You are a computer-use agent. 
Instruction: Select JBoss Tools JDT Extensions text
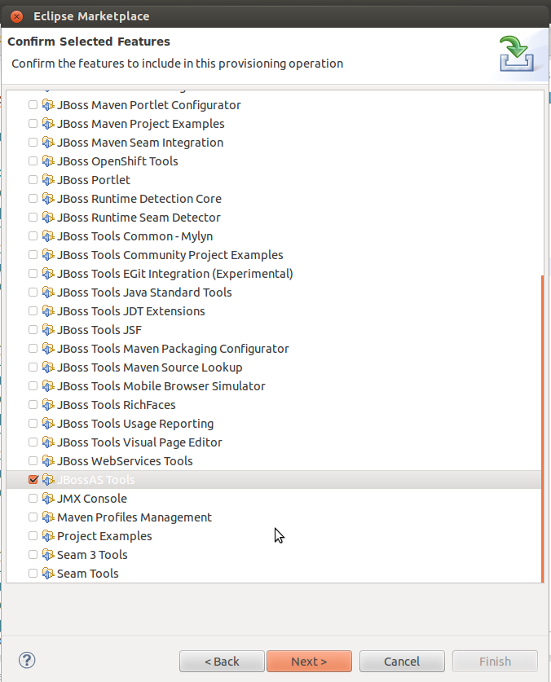pos(131,311)
